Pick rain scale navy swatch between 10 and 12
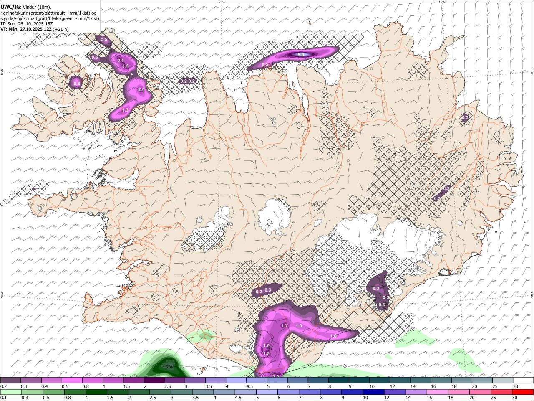Screen dimensions: 534x401 click(374, 392)
